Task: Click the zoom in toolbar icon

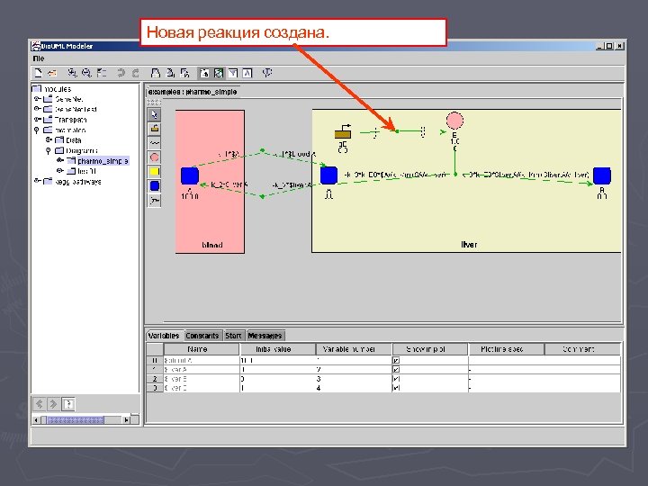Action: [72, 73]
